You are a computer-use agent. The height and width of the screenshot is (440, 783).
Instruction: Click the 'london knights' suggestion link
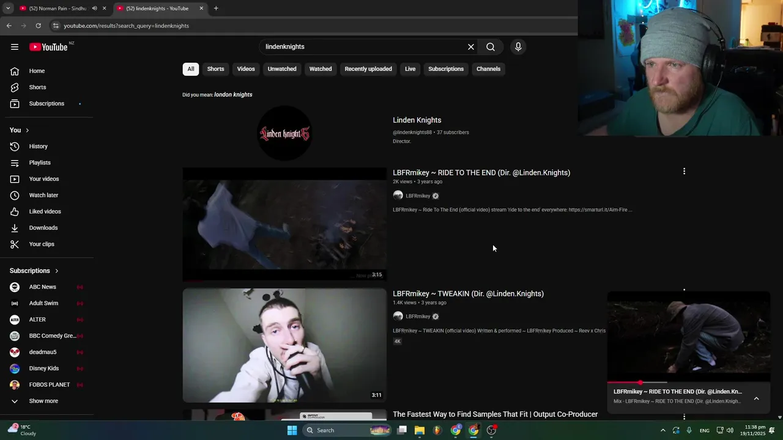233,95
